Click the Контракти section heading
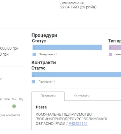The height and width of the screenshot is (134, 121). [44, 63]
